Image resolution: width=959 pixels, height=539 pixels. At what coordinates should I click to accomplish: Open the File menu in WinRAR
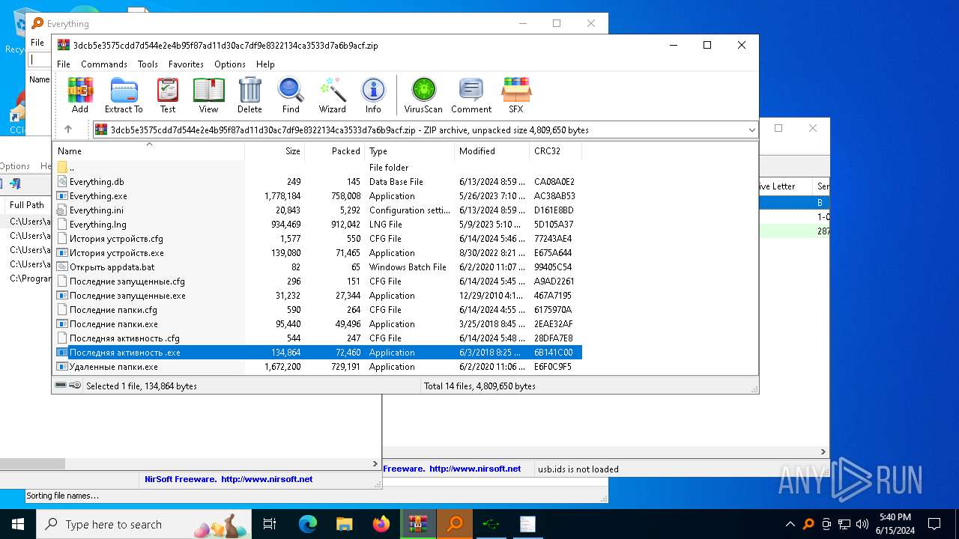coord(64,64)
